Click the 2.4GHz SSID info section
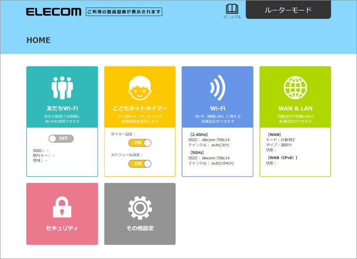Viewport: 357px width, 259px height. (x=210, y=139)
